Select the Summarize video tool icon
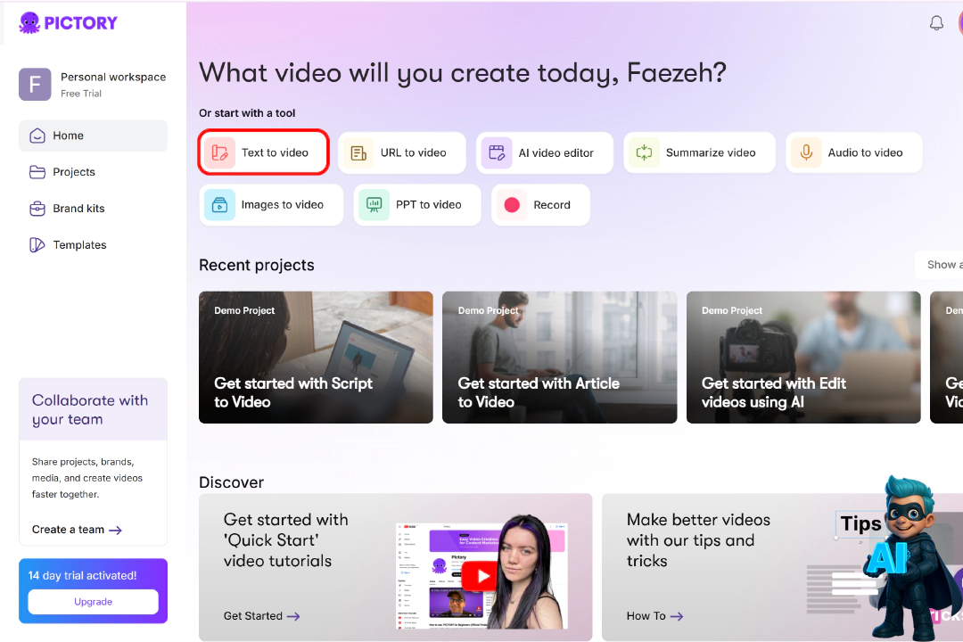 pyautogui.click(x=645, y=152)
